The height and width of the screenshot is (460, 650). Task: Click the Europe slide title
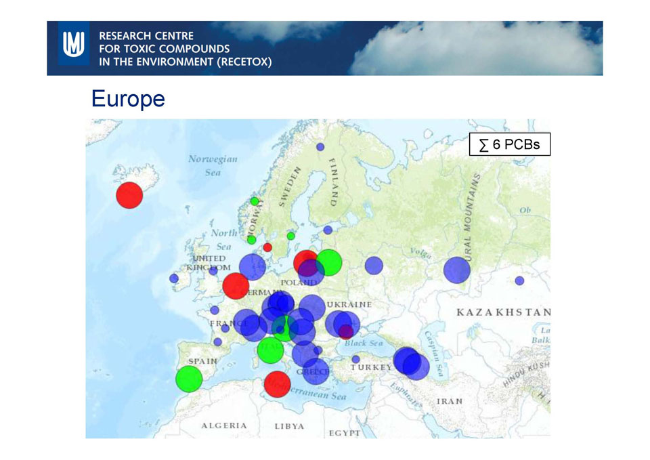(x=128, y=99)
